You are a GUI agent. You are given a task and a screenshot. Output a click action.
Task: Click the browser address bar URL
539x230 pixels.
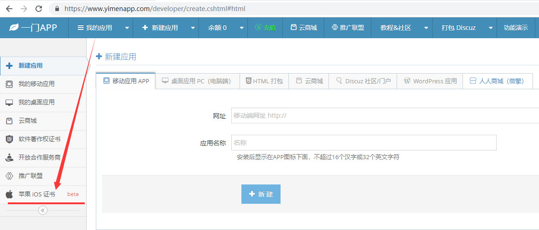155,9
